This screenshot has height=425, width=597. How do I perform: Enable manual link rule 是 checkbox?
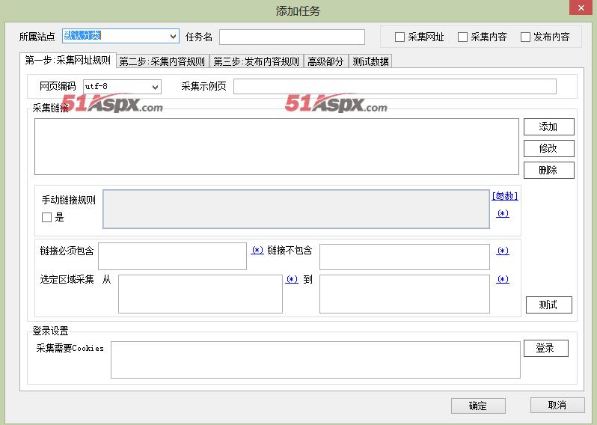pos(47,218)
